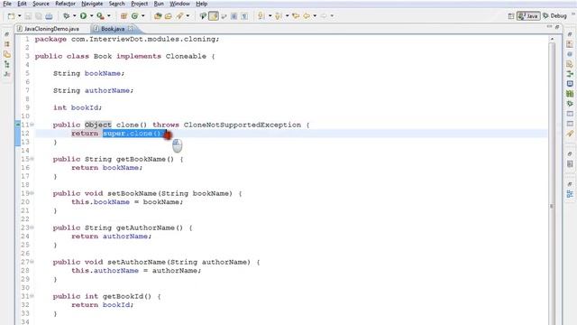The height and width of the screenshot is (325, 577).
Task: Click the Open Type toolbar icon
Action: 158,16
